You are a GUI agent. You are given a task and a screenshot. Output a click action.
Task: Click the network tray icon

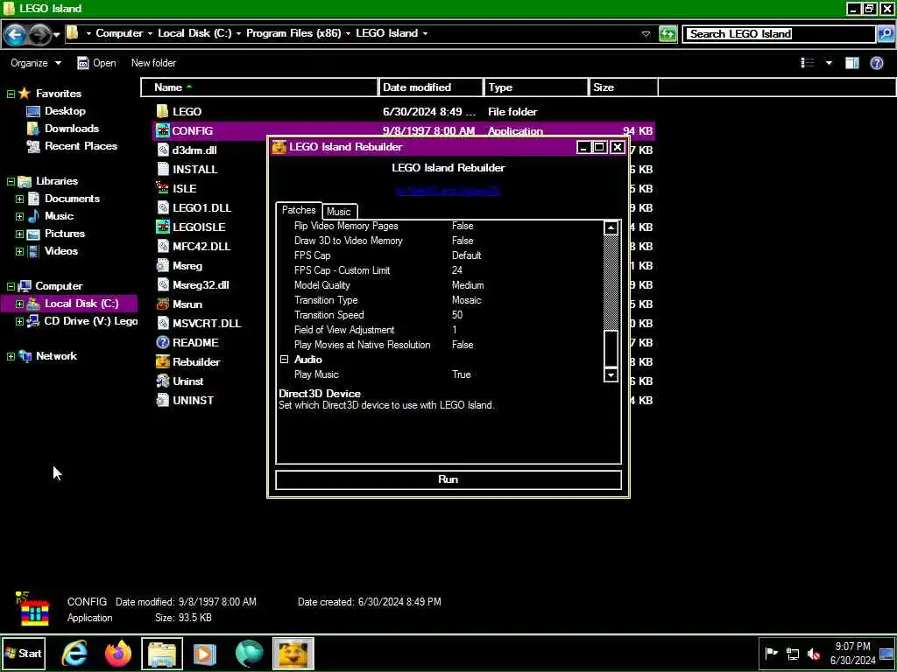(x=792, y=654)
